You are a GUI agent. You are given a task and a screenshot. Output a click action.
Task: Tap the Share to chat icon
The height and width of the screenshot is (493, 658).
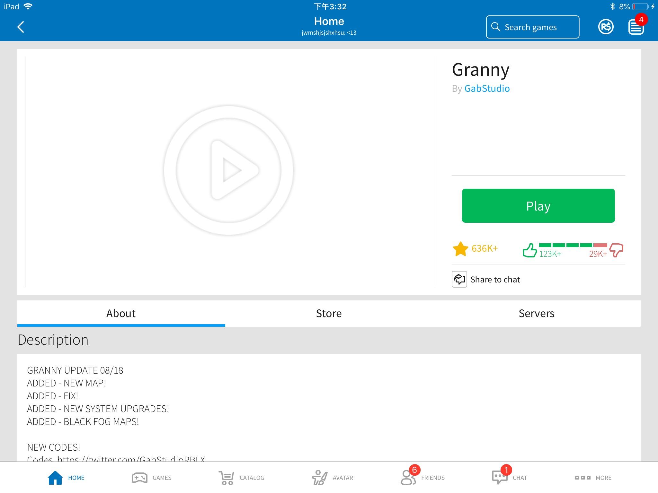point(459,279)
